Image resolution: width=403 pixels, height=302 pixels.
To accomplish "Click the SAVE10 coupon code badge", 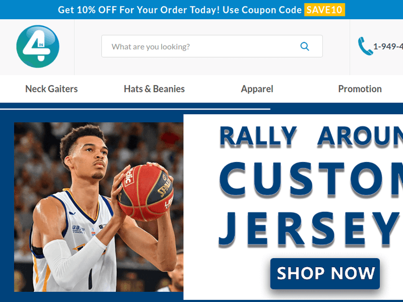I will click(x=325, y=10).
